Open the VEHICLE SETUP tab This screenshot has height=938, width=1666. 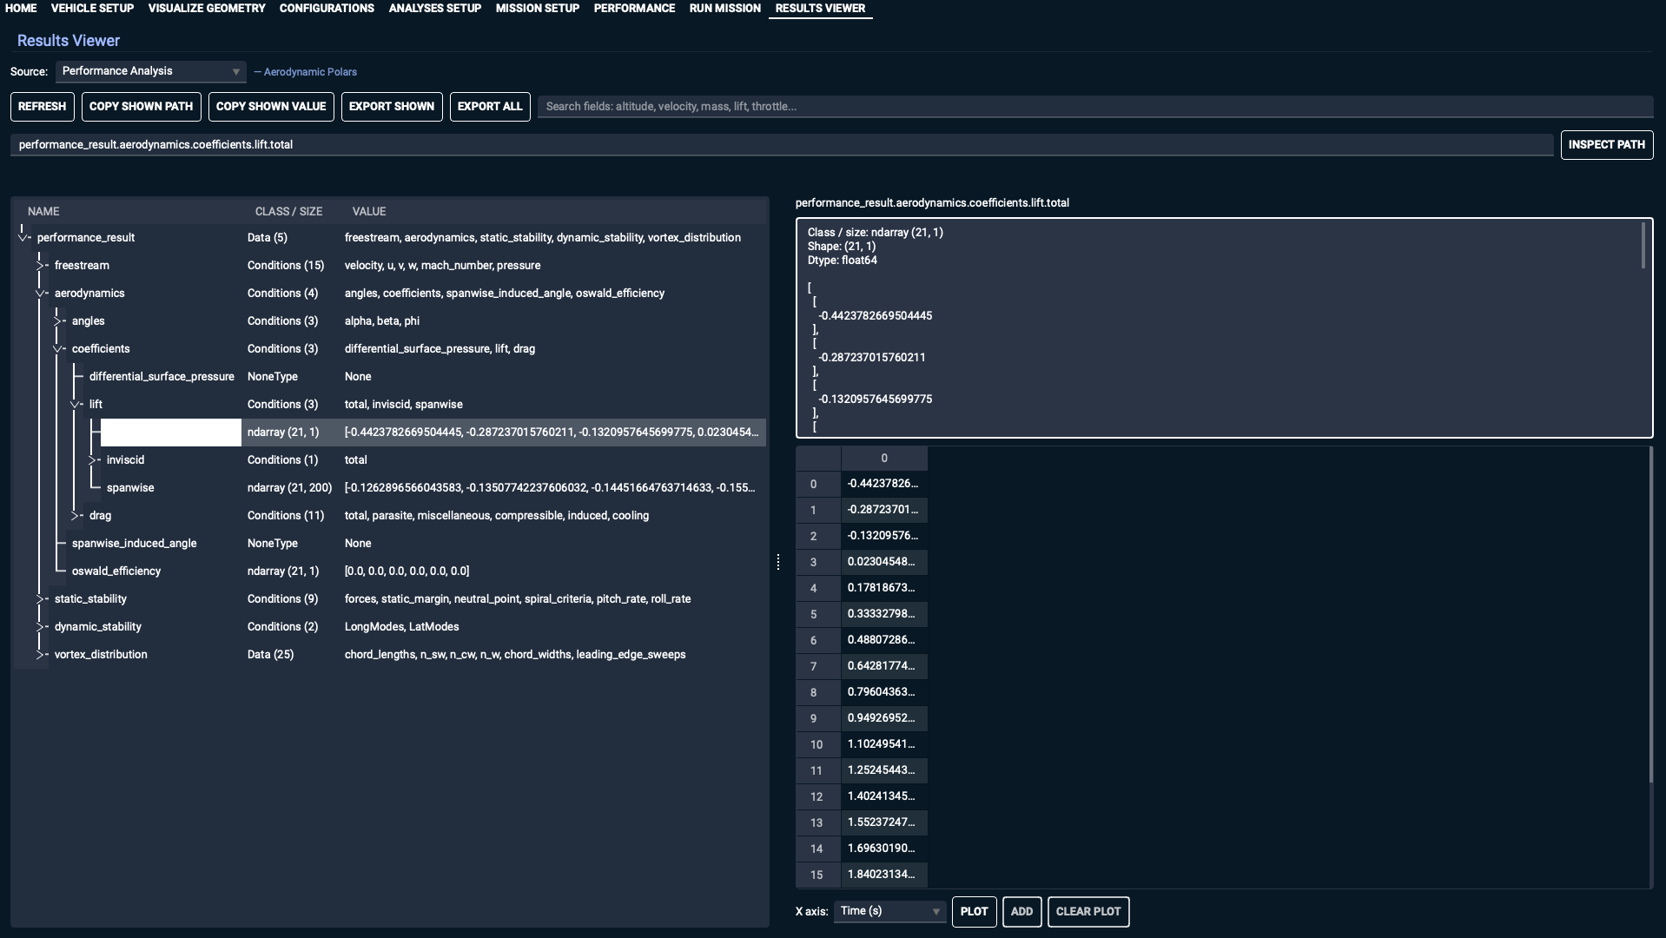tap(92, 8)
